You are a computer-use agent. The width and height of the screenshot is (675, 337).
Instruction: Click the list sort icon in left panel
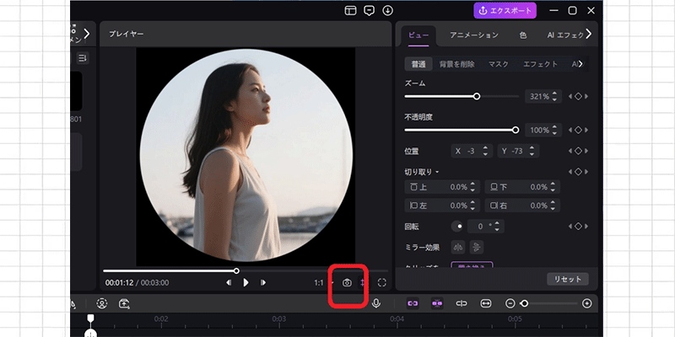coord(83,57)
